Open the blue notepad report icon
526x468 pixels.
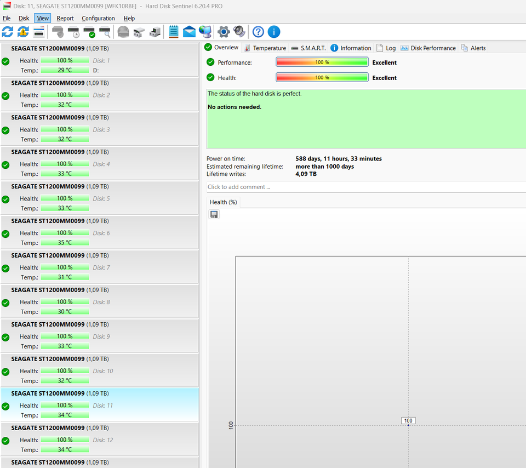(174, 32)
